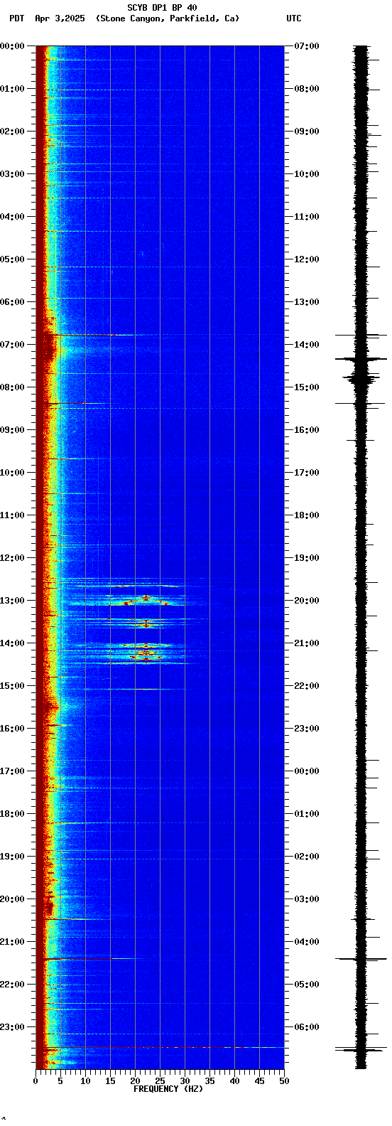Click the 06:00 UTC time label

[307, 1027]
